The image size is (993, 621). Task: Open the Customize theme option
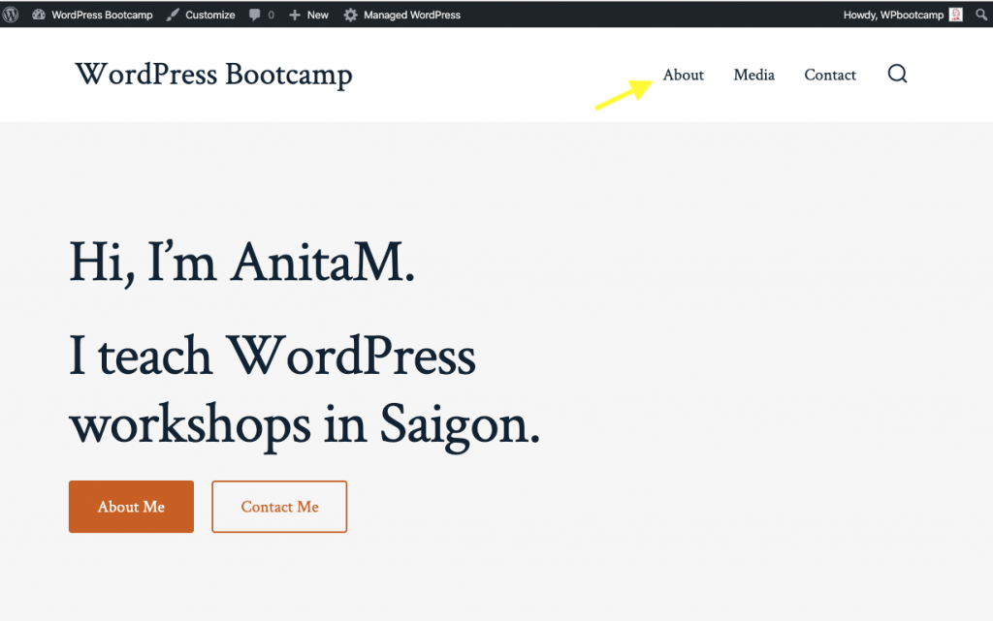click(201, 15)
